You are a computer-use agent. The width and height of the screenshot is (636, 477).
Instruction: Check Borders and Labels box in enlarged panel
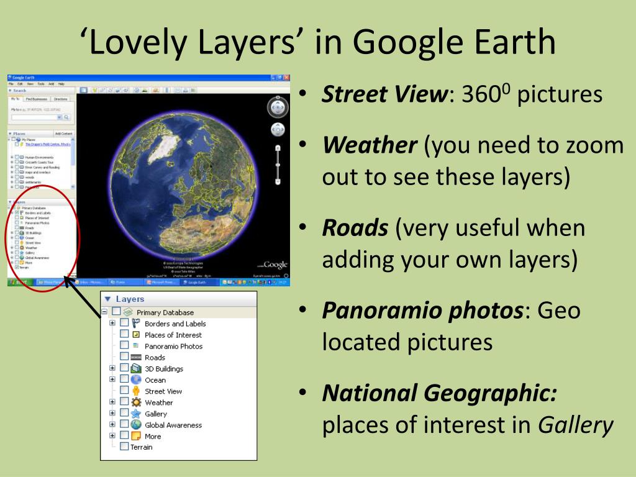click(124, 322)
